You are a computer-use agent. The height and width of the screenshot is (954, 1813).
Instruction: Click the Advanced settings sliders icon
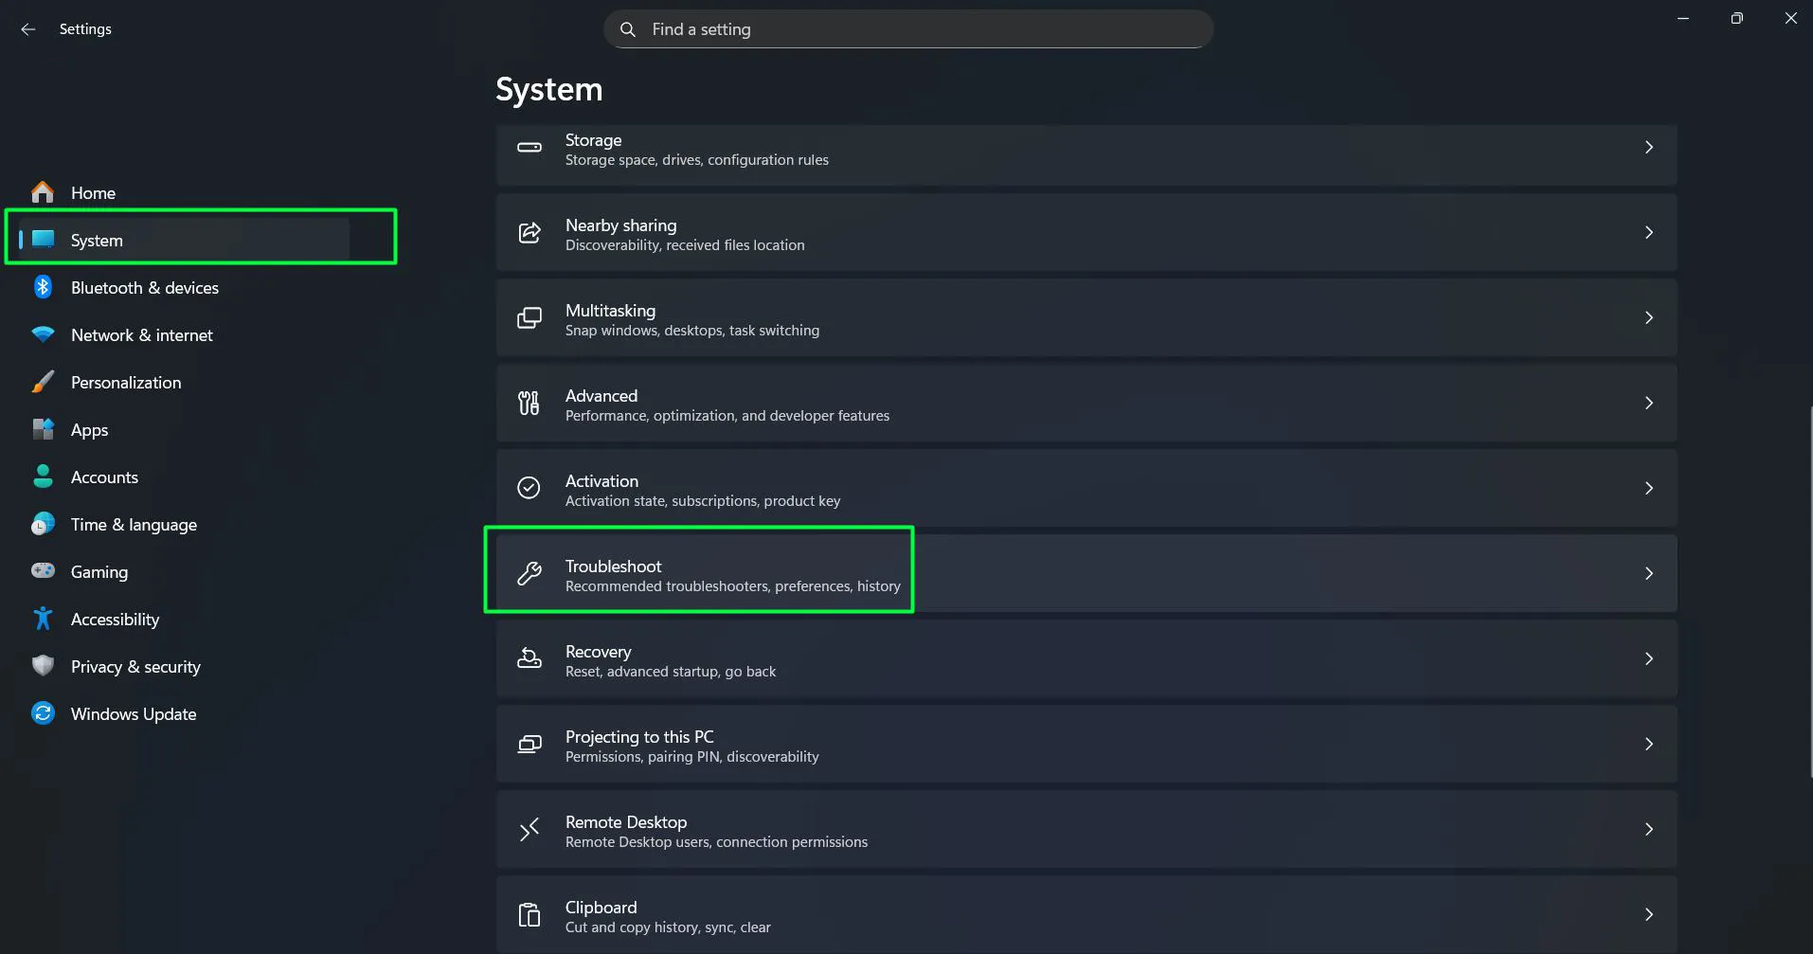529,403
